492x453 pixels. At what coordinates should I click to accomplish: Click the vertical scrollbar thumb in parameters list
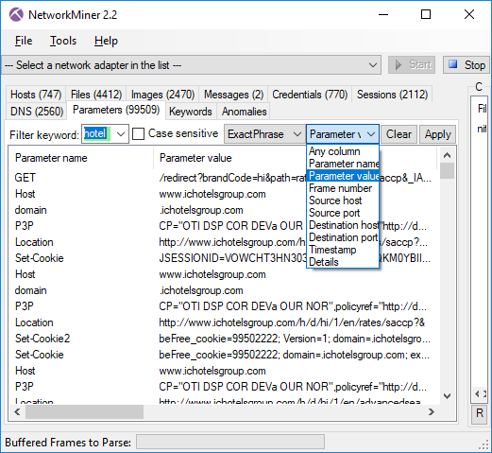(x=447, y=170)
